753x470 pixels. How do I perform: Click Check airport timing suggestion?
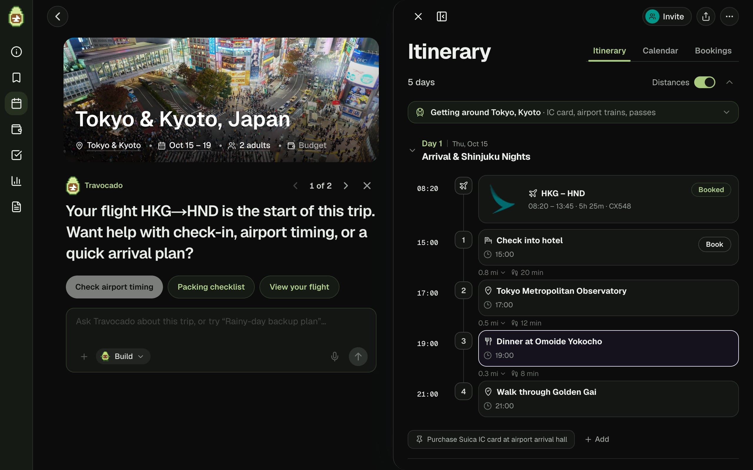click(x=114, y=287)
